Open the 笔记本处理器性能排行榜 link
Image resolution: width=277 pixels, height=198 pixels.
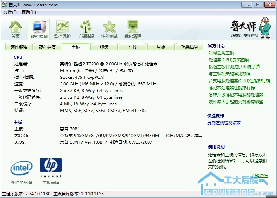click(x=232, y=87)
